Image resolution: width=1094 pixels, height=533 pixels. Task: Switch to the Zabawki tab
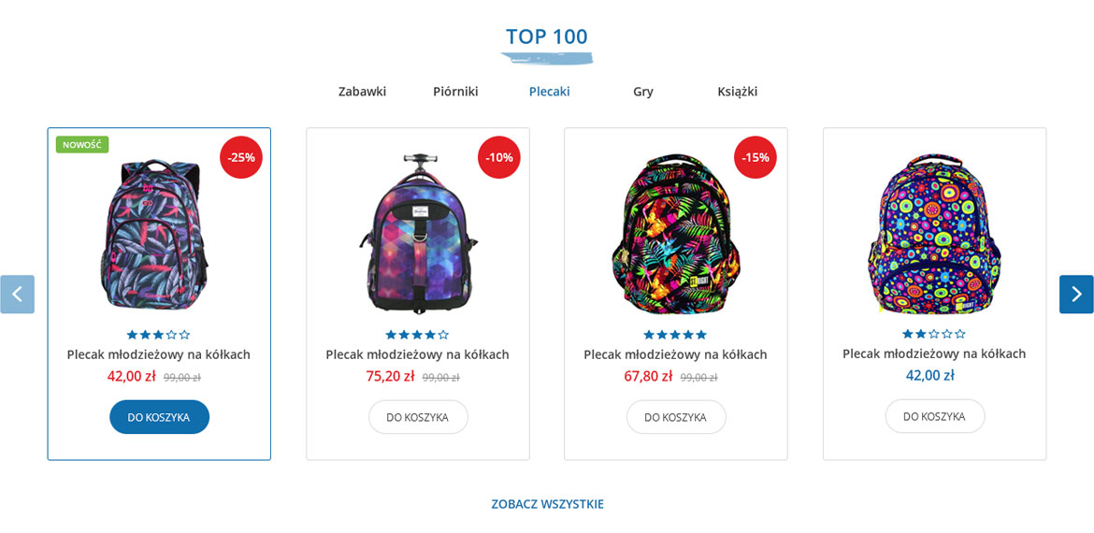(x=362, y=92)
